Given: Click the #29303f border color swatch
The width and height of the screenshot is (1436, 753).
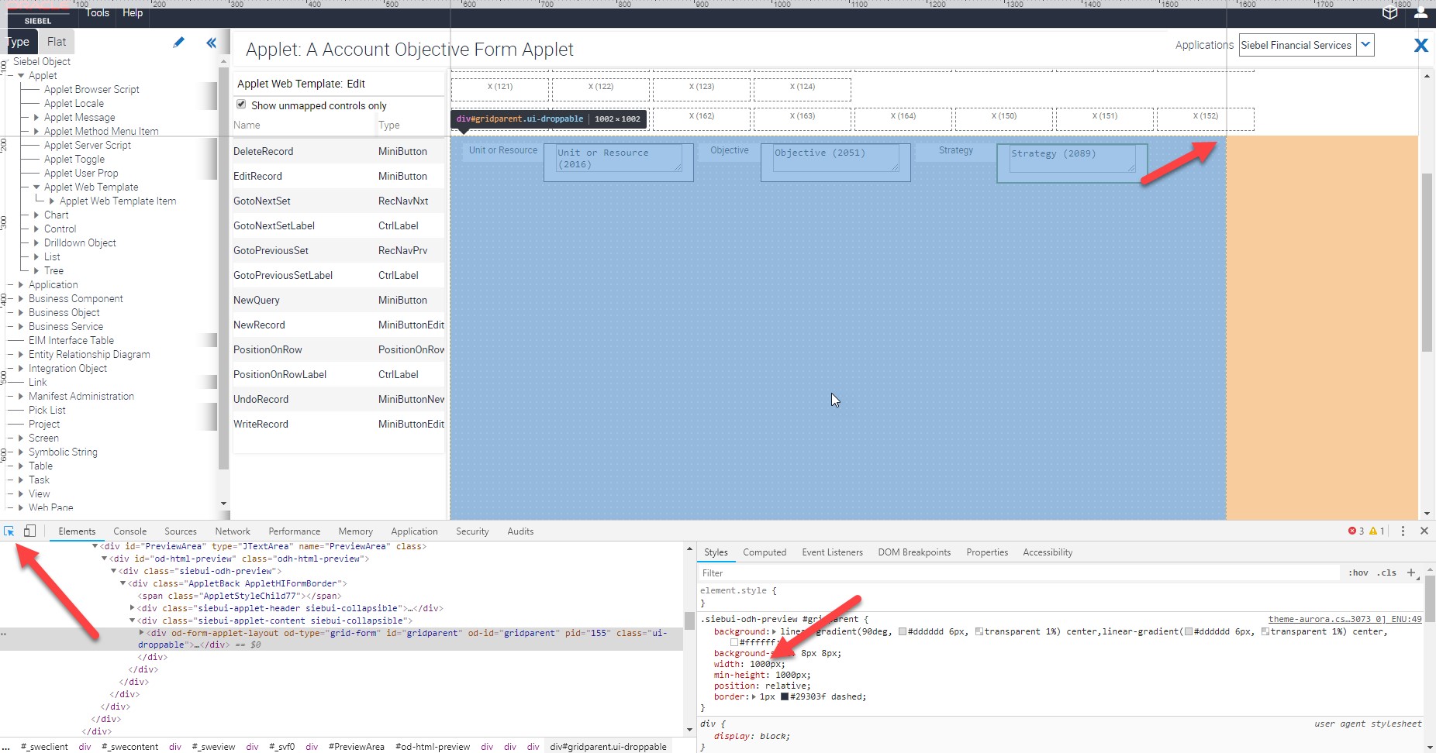Looking at the screenshot, I should click(x=784, y=696).
